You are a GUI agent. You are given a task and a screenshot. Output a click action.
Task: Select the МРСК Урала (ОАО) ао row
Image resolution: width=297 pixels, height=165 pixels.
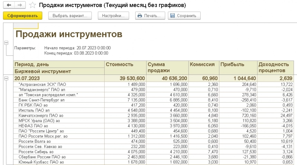(x=154, y=121)
